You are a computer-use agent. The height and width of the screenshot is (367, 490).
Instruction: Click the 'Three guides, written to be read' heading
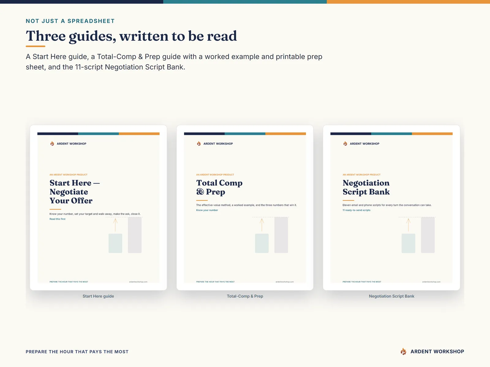pos(131,36)
